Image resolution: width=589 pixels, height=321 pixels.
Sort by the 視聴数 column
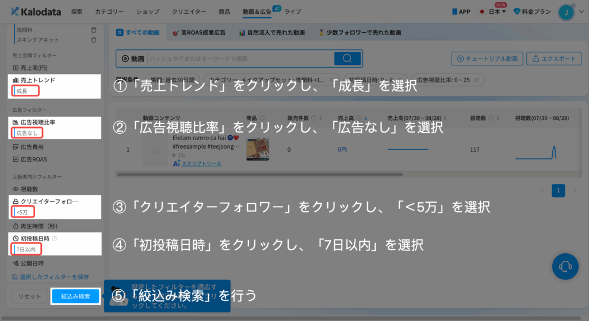coord(498,118)
